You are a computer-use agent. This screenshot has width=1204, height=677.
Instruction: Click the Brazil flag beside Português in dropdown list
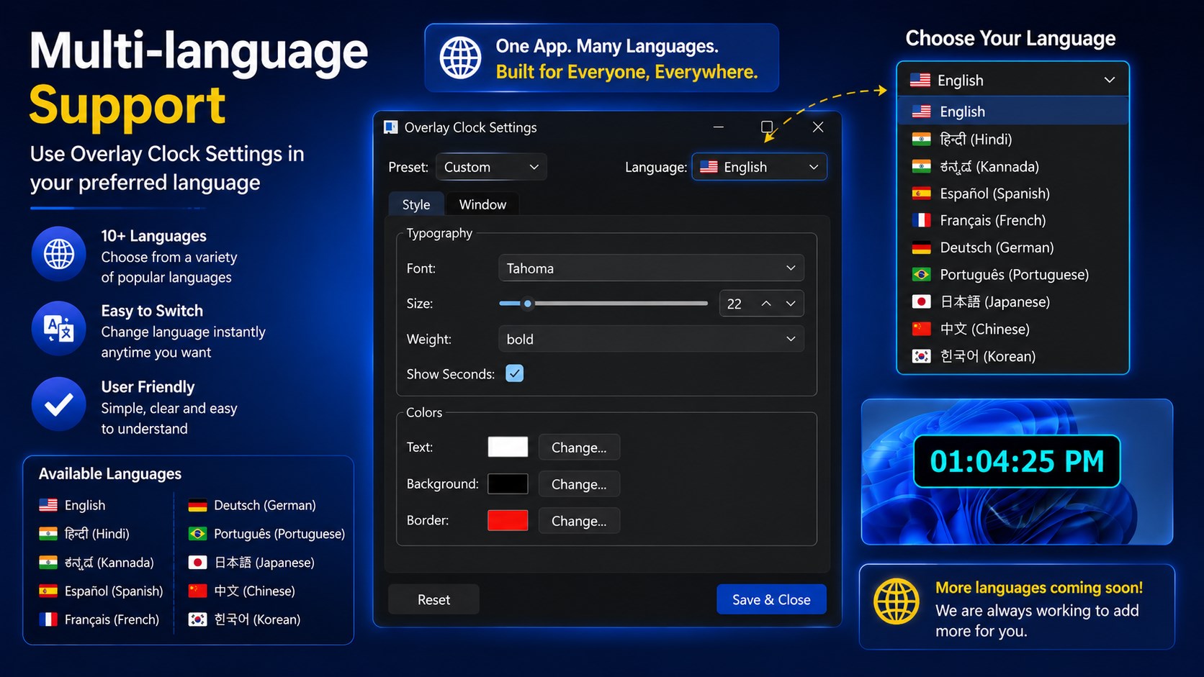click(x=921, y=275)
